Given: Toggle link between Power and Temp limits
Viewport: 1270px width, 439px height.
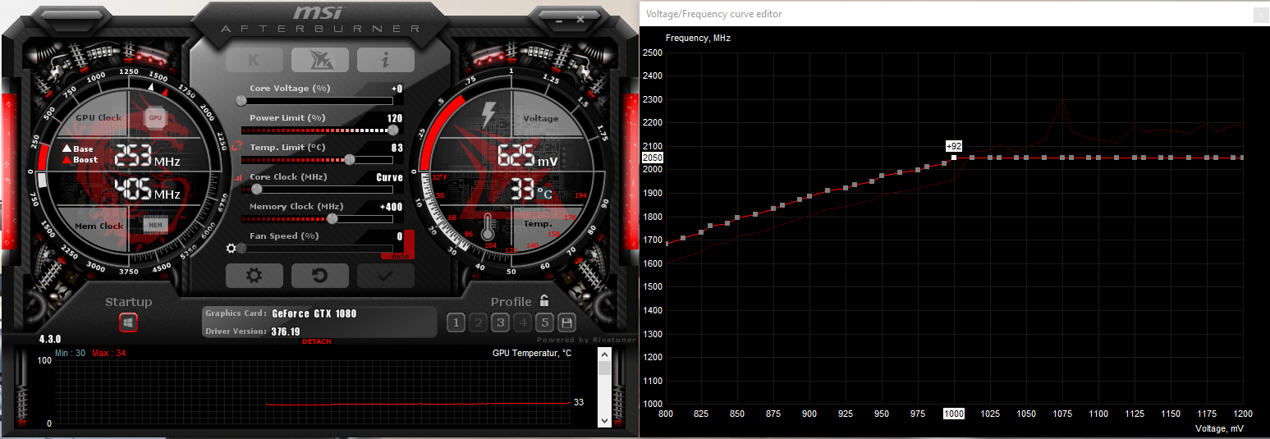Looking at the screenshot, I should pyautogui.click(x=237, y=146).
